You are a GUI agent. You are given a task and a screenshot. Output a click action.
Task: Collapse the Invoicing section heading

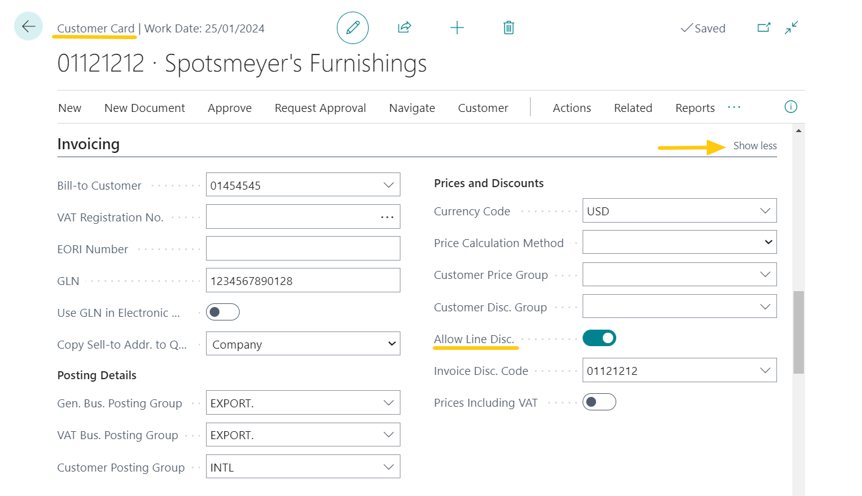tap(89, 144)
